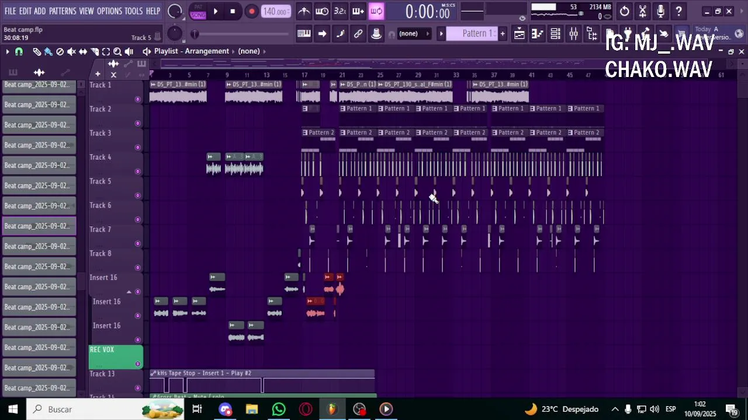Select the Slip tool in playlist
The width and height of the screenshot is (748, 420).
[83, 51]
